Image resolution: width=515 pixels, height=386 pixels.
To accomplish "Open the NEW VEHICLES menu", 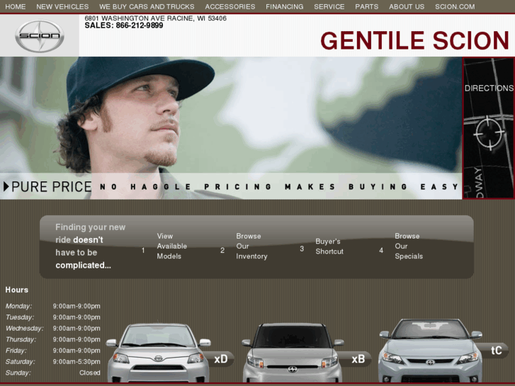I will [62, 6].
